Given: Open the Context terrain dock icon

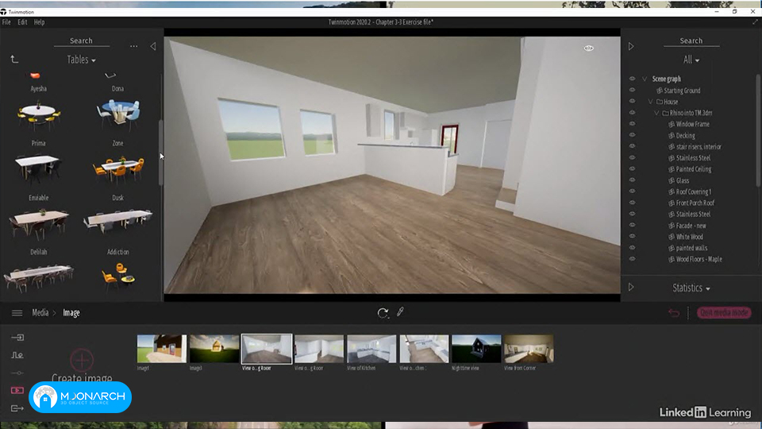Looking at the screenshot, I should (x=17, y=355).
